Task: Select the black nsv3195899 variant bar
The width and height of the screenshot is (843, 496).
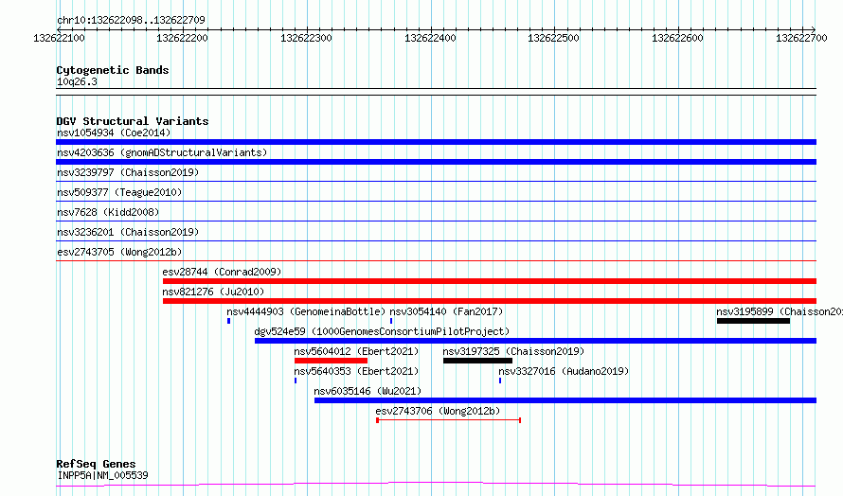Action: click(753, 321)
